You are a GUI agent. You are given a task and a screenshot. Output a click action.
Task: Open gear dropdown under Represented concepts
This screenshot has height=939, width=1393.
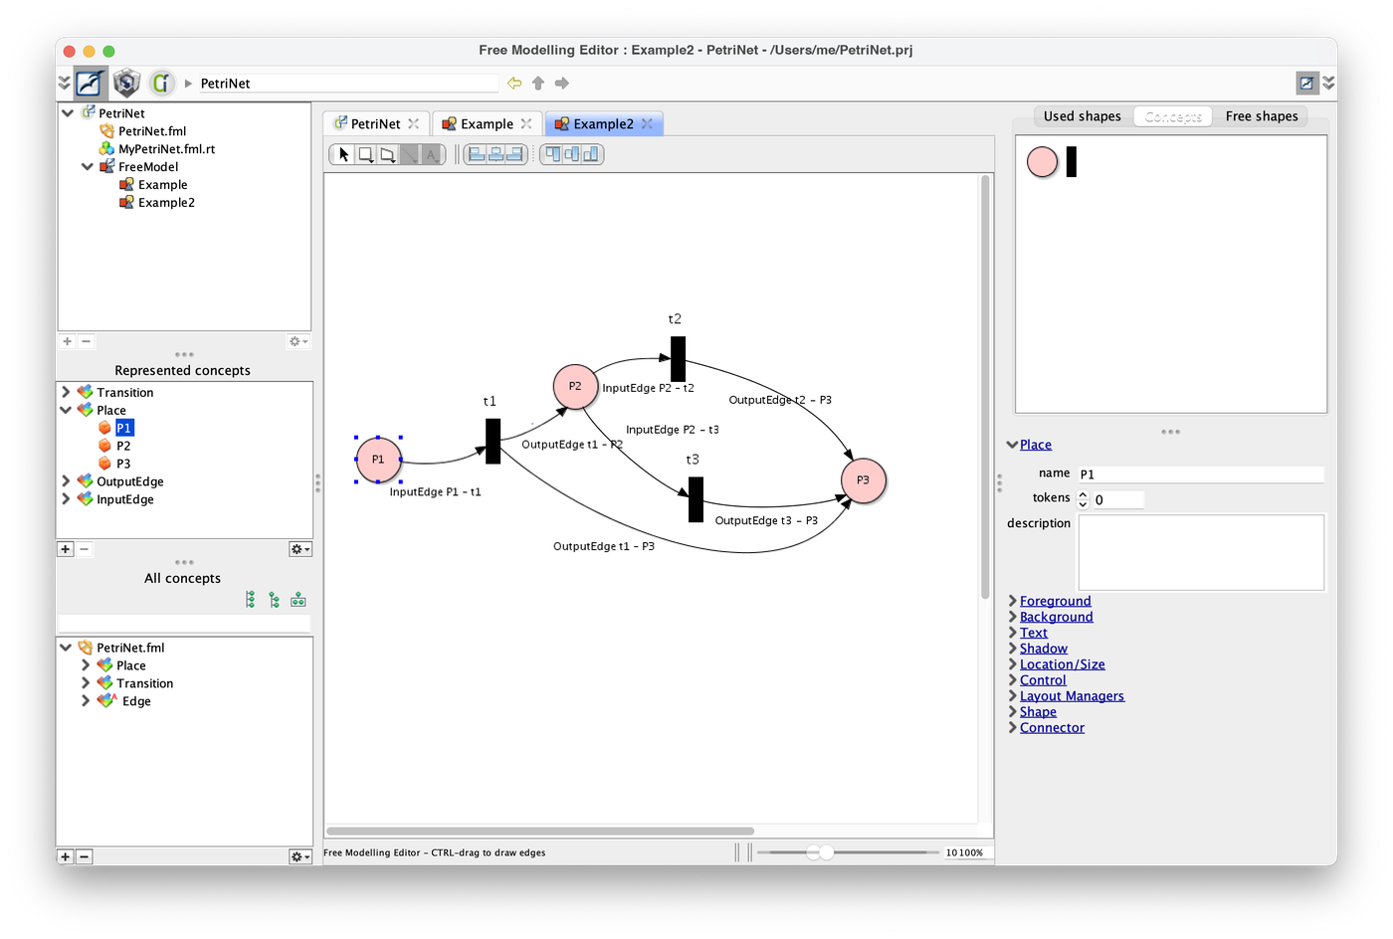pyautogui.click(x=299, y=549)
